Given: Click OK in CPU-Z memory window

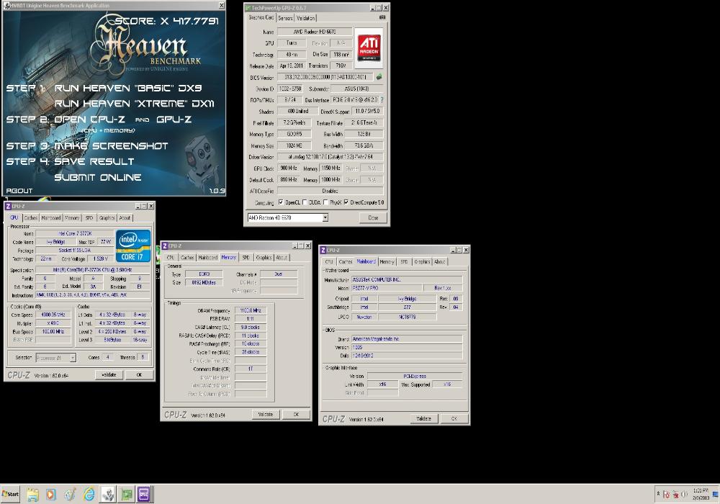Looking at the screenshot, I should (296, 415).
